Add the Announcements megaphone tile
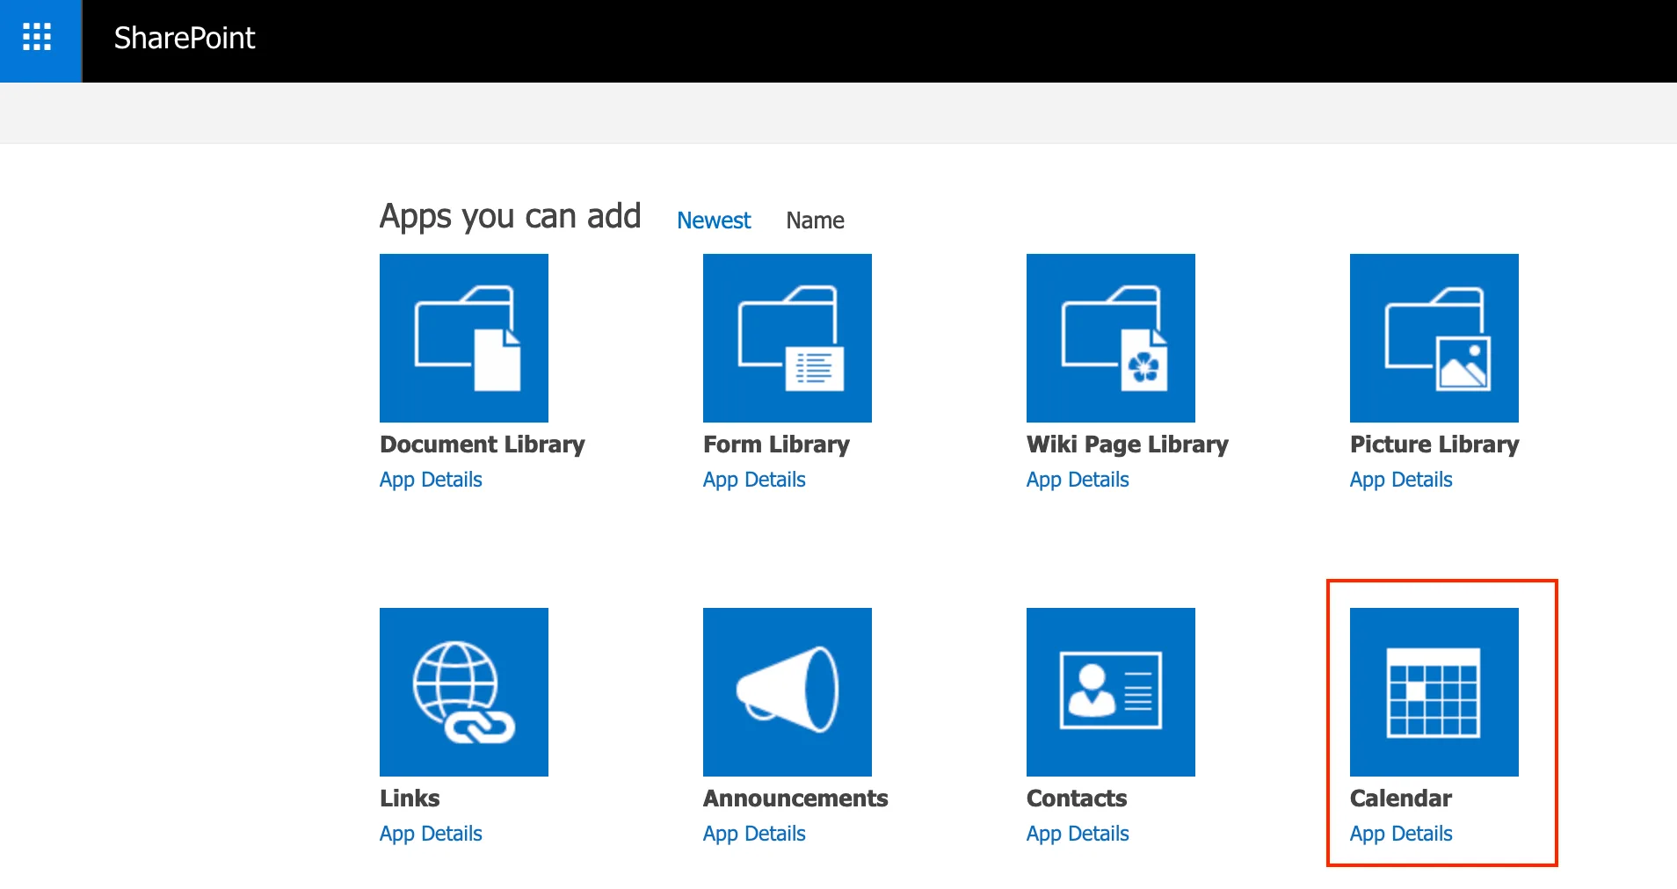1677x889 pixels. (x=788, y=692)
